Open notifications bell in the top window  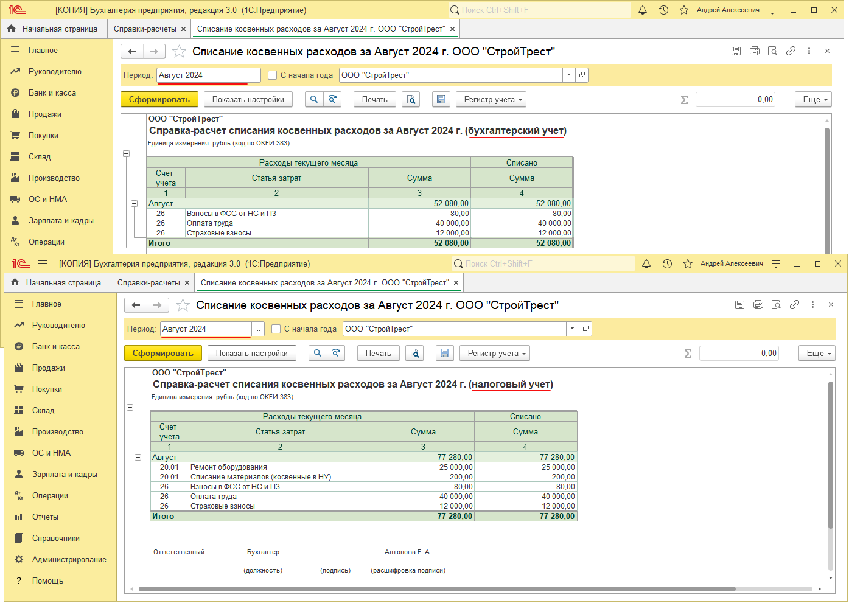pyautogui.click(x=643, y=10)
